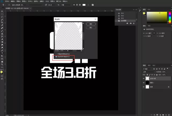This screenshot has height=116, width=172.
Task: Open the 图像 menu
Action: (18, 1)
